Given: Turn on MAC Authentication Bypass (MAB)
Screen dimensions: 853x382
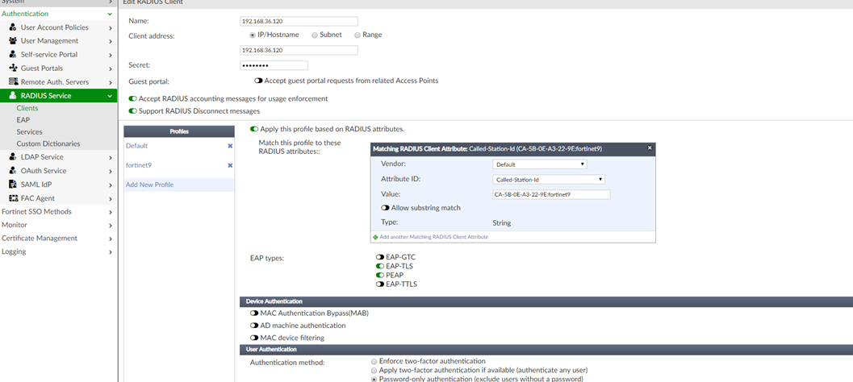Looking at the screenshot, I should [255, 313].
